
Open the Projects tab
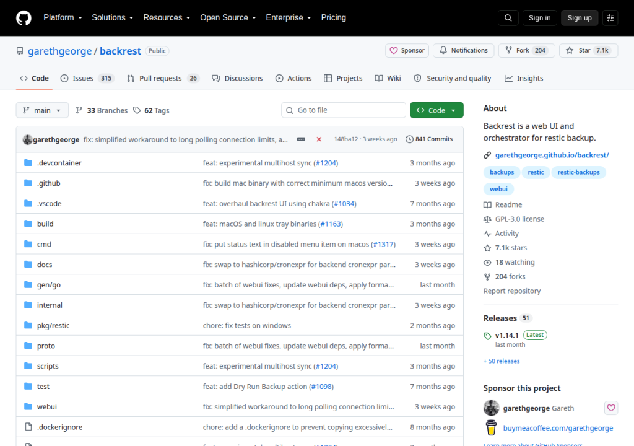(x=343, y=78)
